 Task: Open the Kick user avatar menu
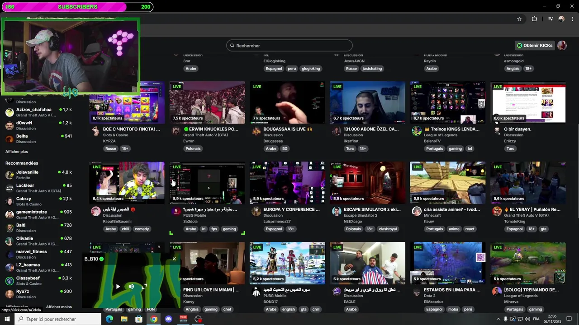[x=562, y=46]
